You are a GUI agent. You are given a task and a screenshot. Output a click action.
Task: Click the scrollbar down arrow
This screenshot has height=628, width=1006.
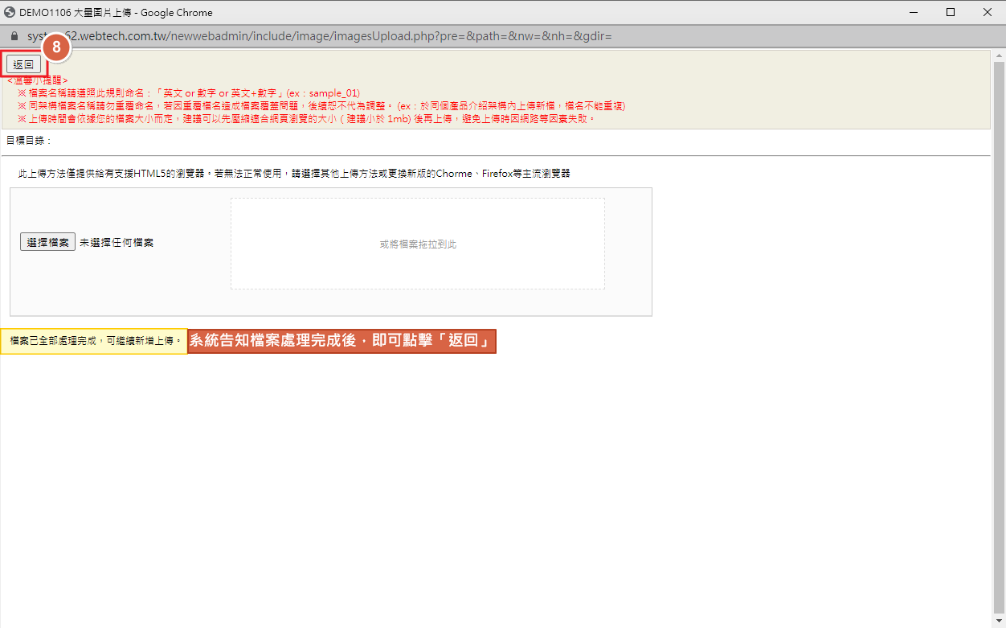coord(999,621)
